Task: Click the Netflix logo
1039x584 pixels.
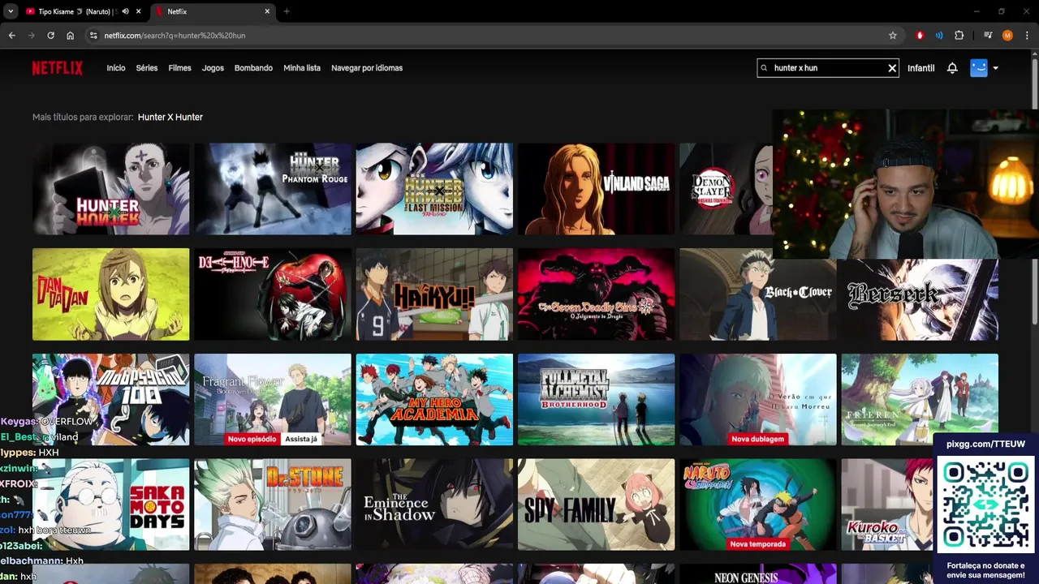Action: (57, 68)
